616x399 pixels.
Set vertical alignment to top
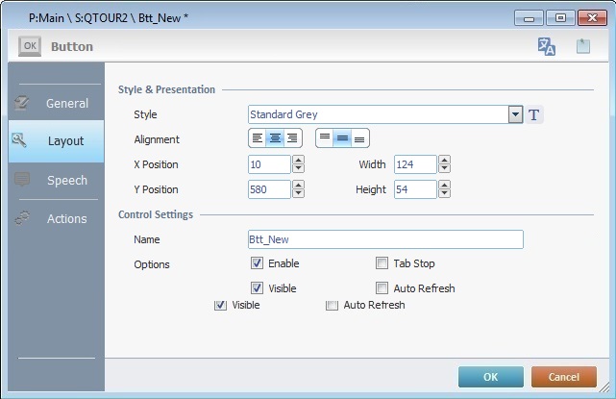[326, 138]
